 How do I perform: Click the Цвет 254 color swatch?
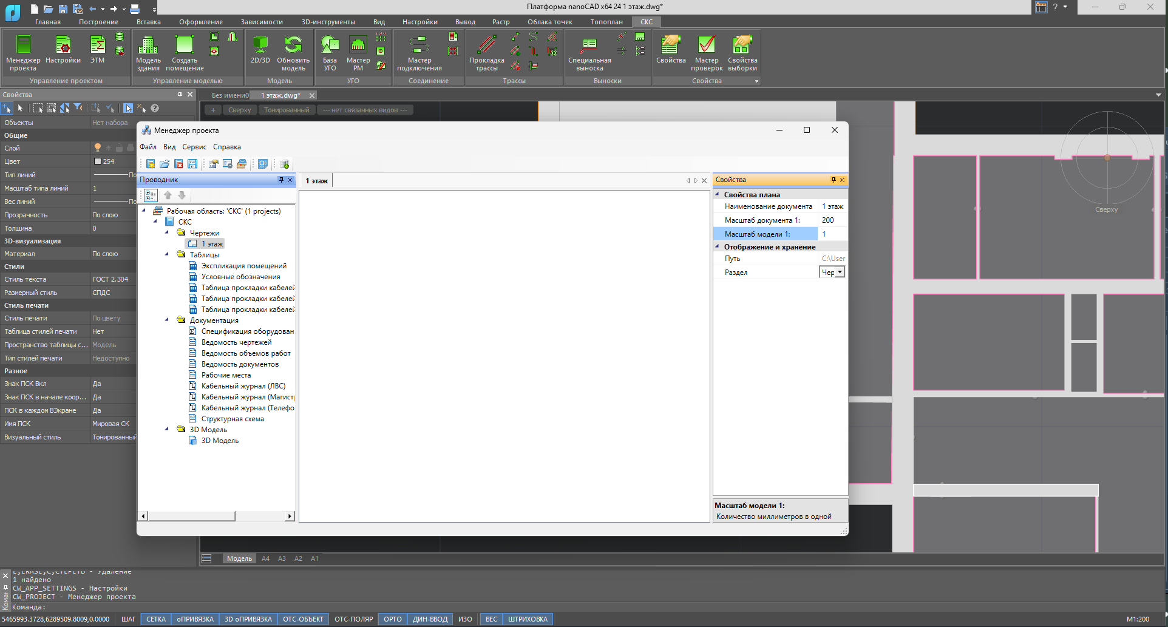98,161
